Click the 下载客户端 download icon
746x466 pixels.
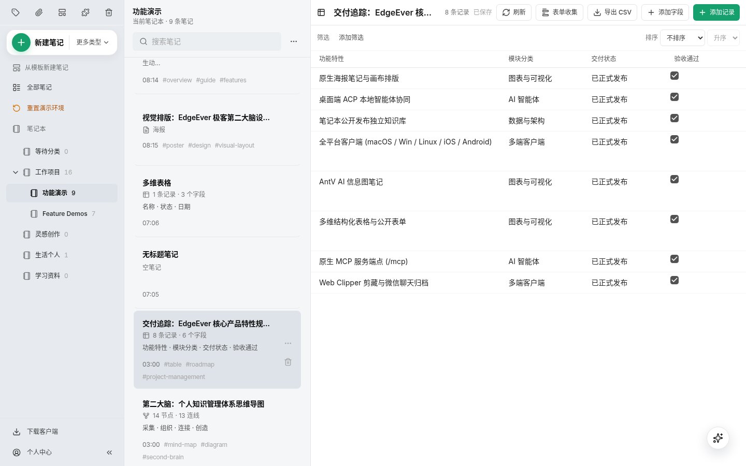tap(17, 432)
